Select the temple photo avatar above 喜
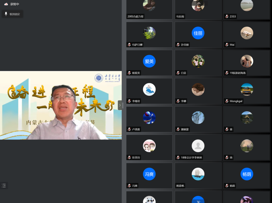Viewport: 272px width, 203px height. coord(247,118)
